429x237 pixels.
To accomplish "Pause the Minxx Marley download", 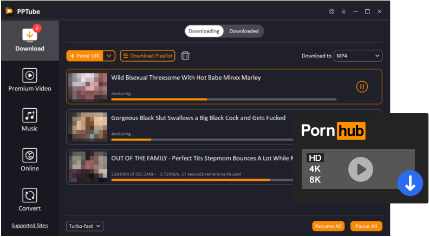I will [362, 87].
